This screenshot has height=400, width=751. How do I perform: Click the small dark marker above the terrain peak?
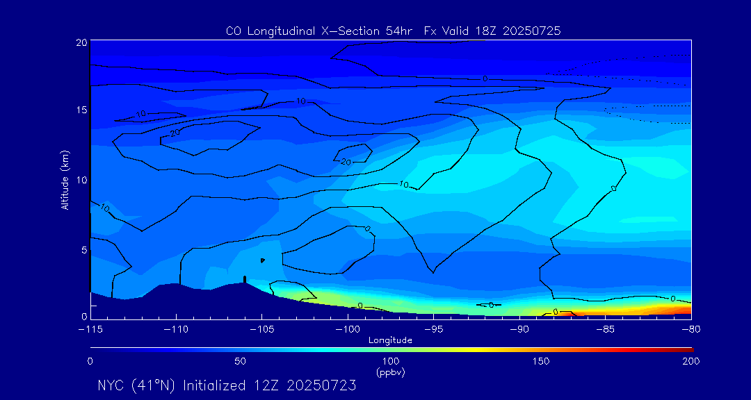point(262,260)
